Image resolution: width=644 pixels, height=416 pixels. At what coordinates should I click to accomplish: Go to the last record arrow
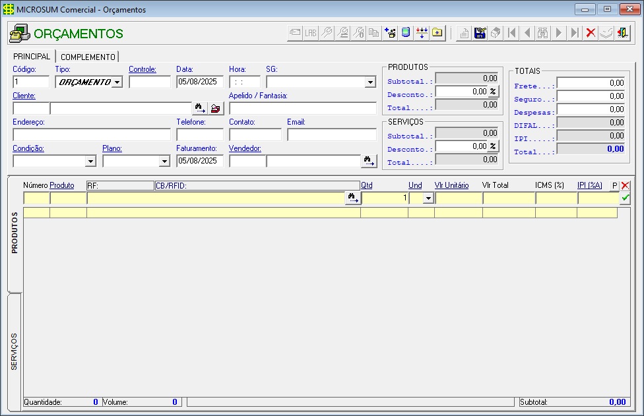[x=575, y=33]
